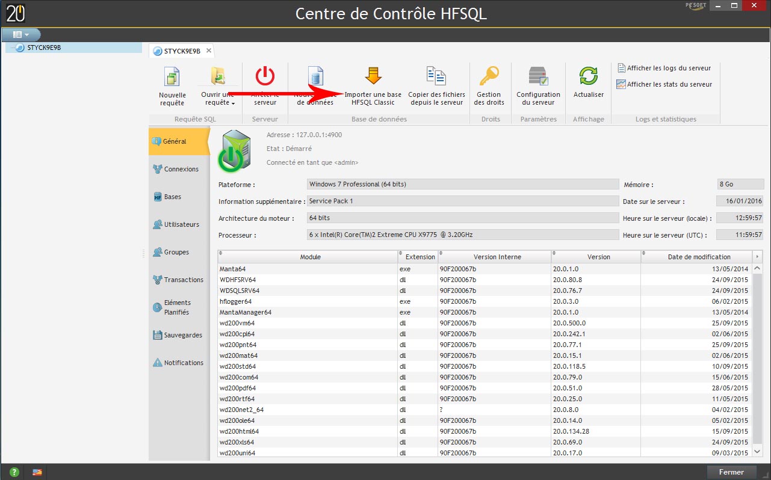Click the Actualiser refresh icon

[589, 76]
